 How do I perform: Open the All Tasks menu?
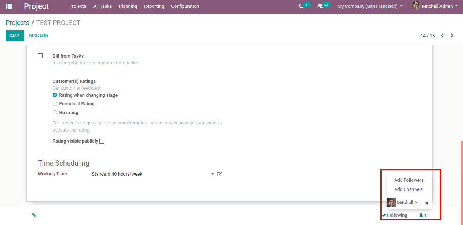coord(102,6)
